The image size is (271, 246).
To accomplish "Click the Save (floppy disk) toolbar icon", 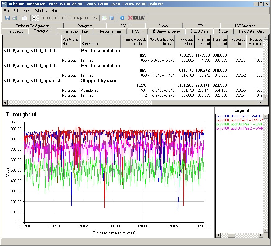I will (7, 18).
